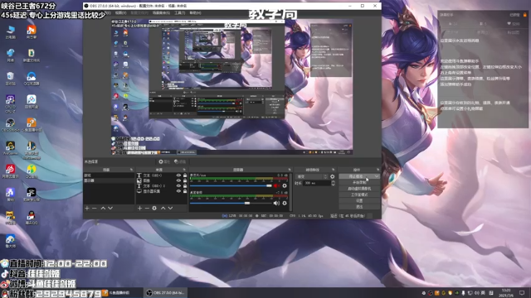Remove selected scene with the minus icon
The height and width of the screenshot is (298, 531).
[x=95, y=208]
